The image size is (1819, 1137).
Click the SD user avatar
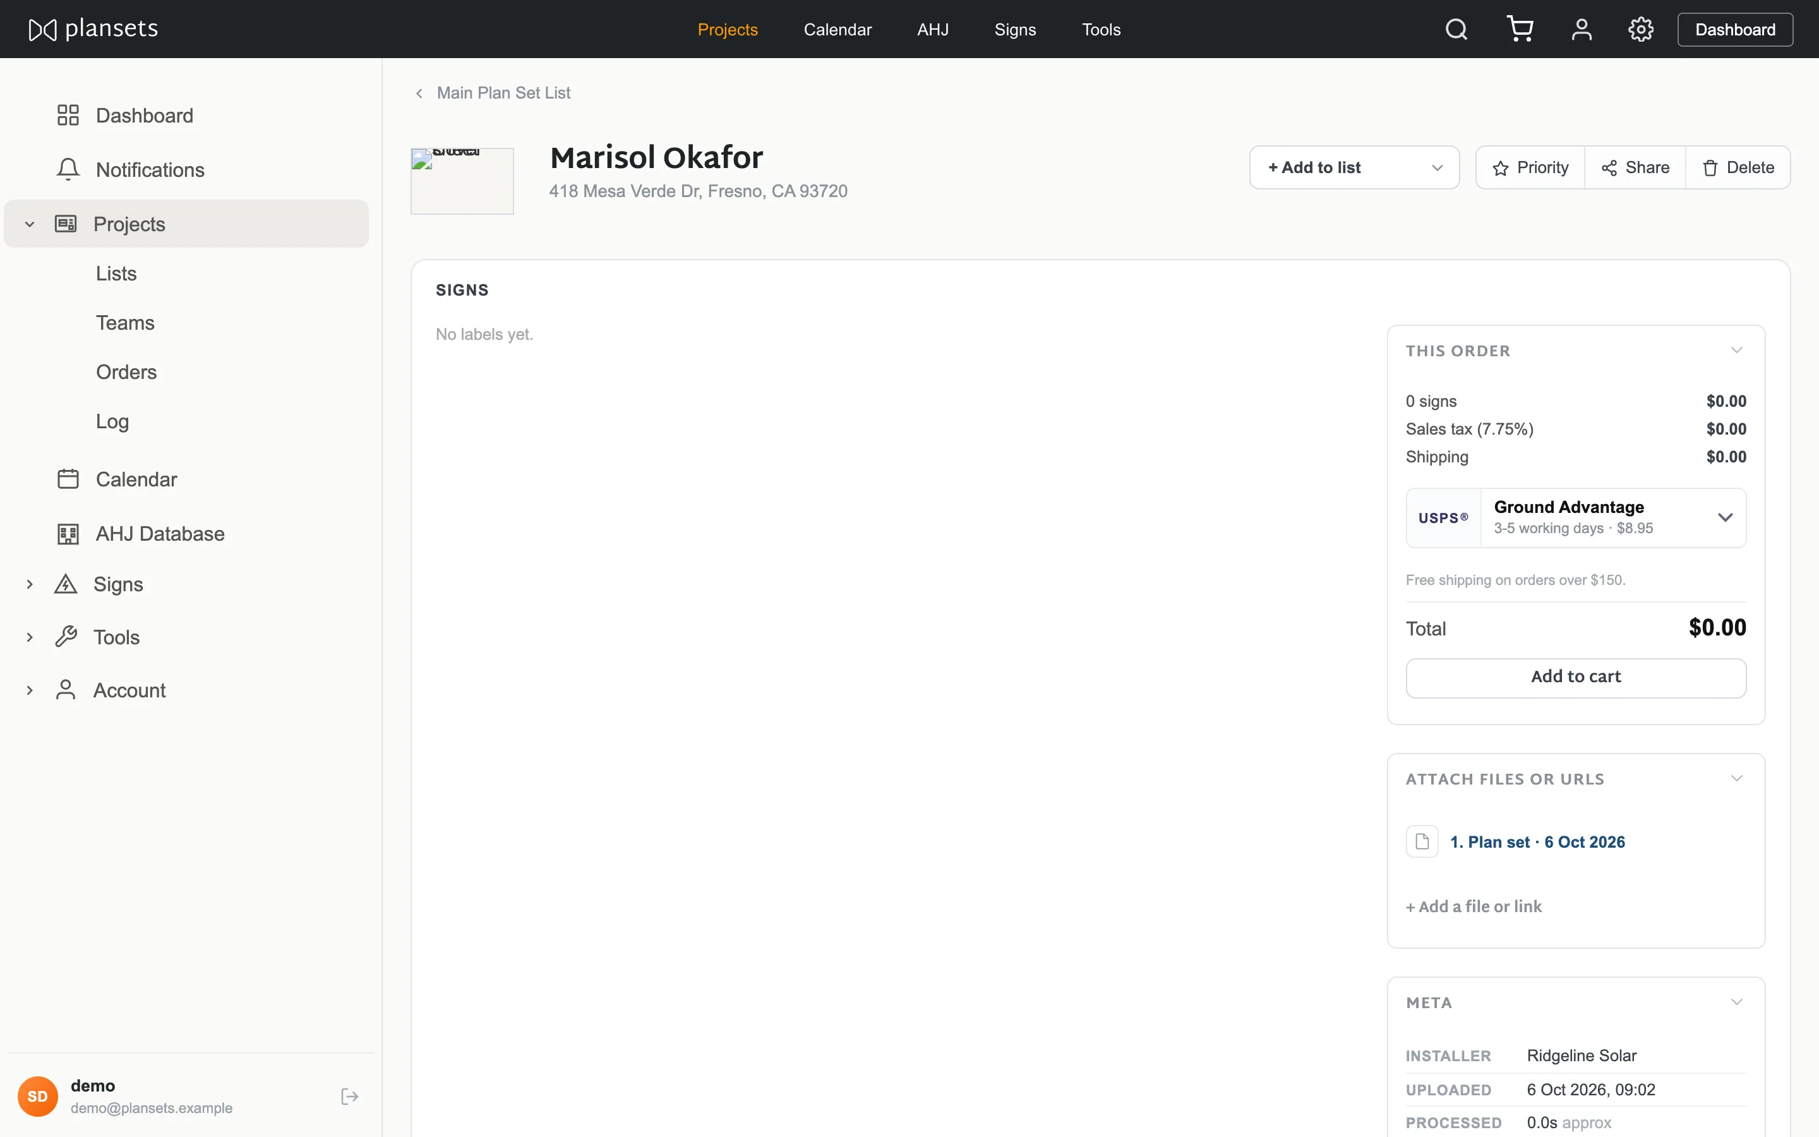pos(38,1097)
